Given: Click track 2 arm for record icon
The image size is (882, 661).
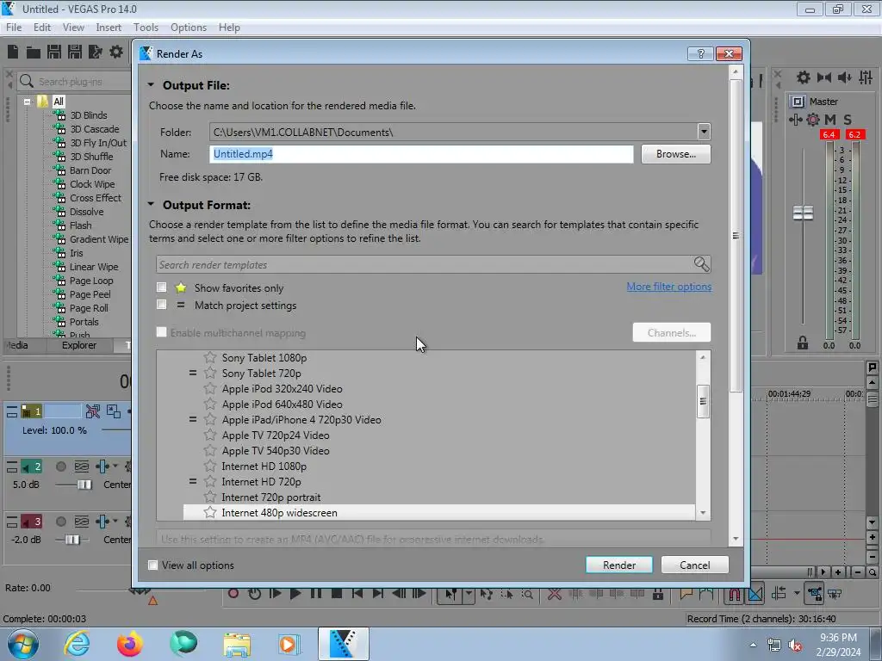Looking at the screenshot, I should click(x=61, y=466).
